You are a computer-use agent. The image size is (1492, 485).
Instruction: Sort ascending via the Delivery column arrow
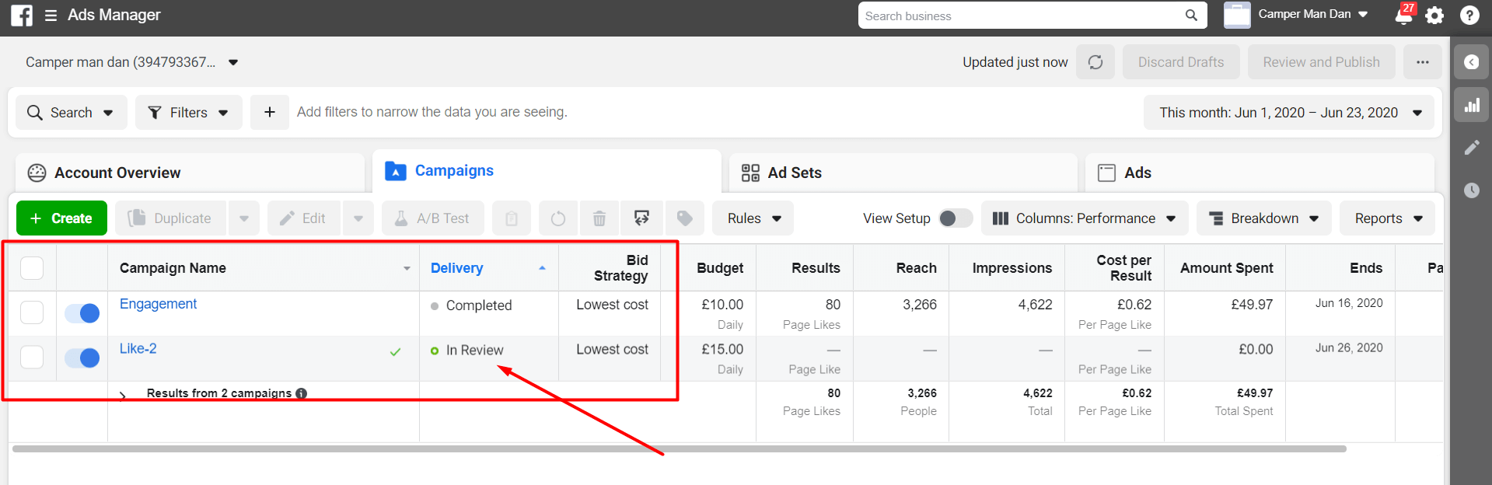[x=542, y=268]
